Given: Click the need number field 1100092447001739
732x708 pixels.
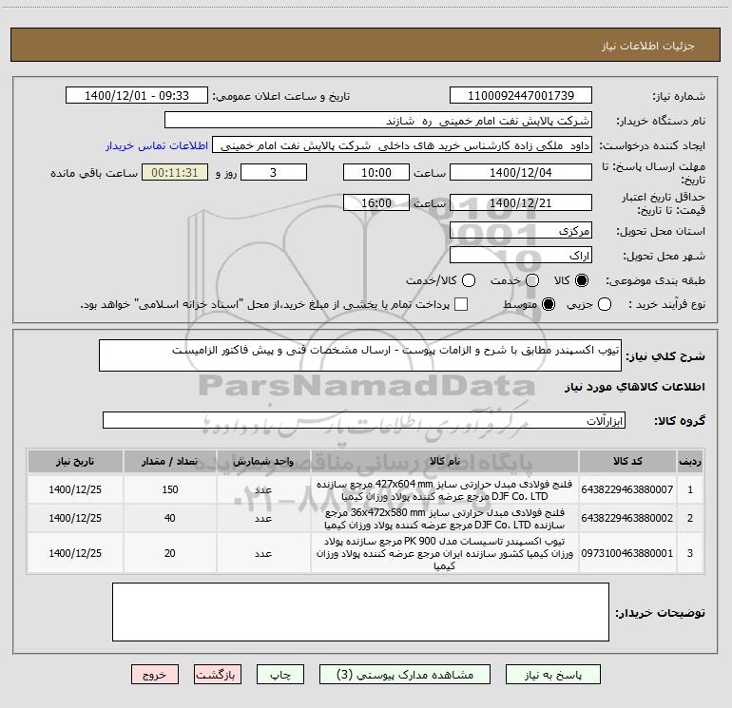Looking at the screenshot, I should point(521,95).
